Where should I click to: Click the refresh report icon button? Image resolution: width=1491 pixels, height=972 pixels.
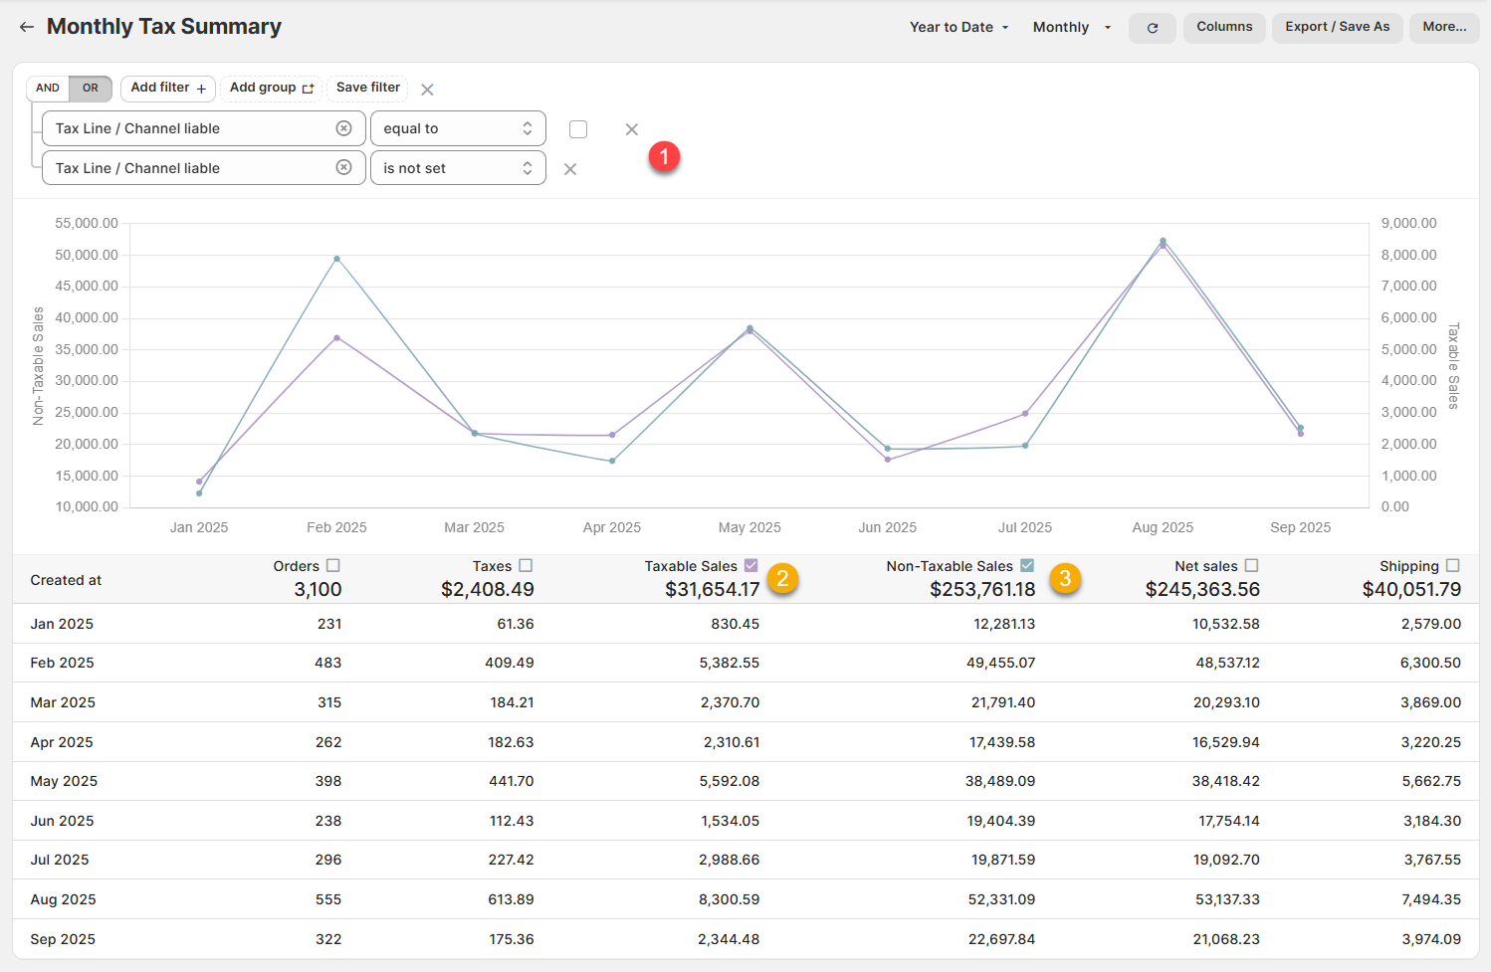pyautogui.click(x=1152, y=28)
